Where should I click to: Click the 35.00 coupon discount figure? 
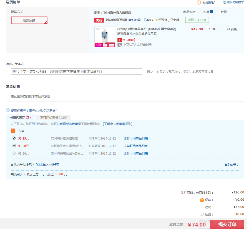(59, 174)
